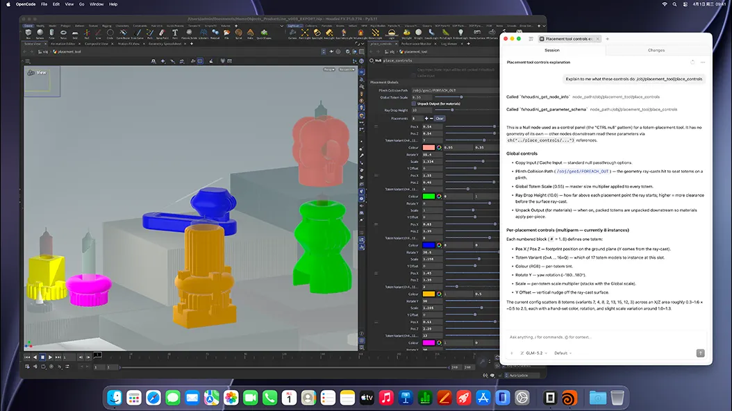Screen dimensions: 732x411
Task: Click the OpenCode Ask anything prompt field
Action: tap(606, 337)
